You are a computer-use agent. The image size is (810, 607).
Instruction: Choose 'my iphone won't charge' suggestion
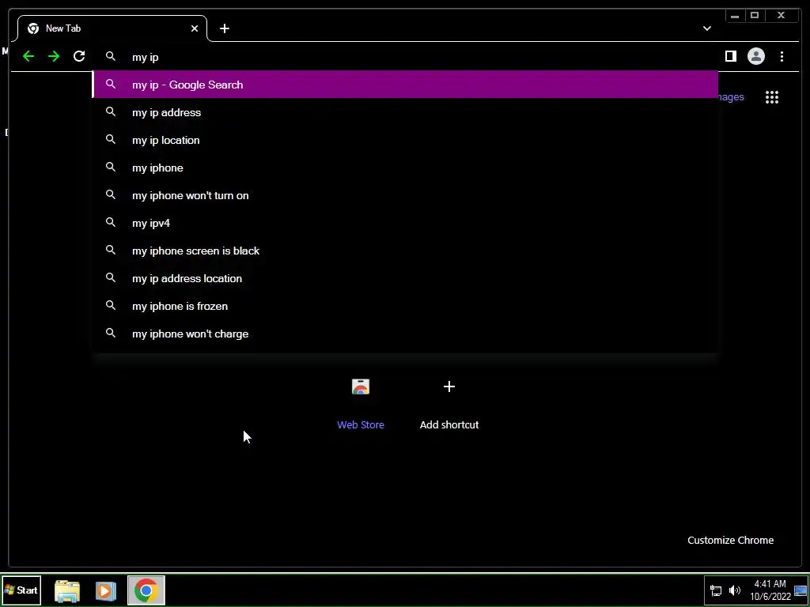pos(406,334)
